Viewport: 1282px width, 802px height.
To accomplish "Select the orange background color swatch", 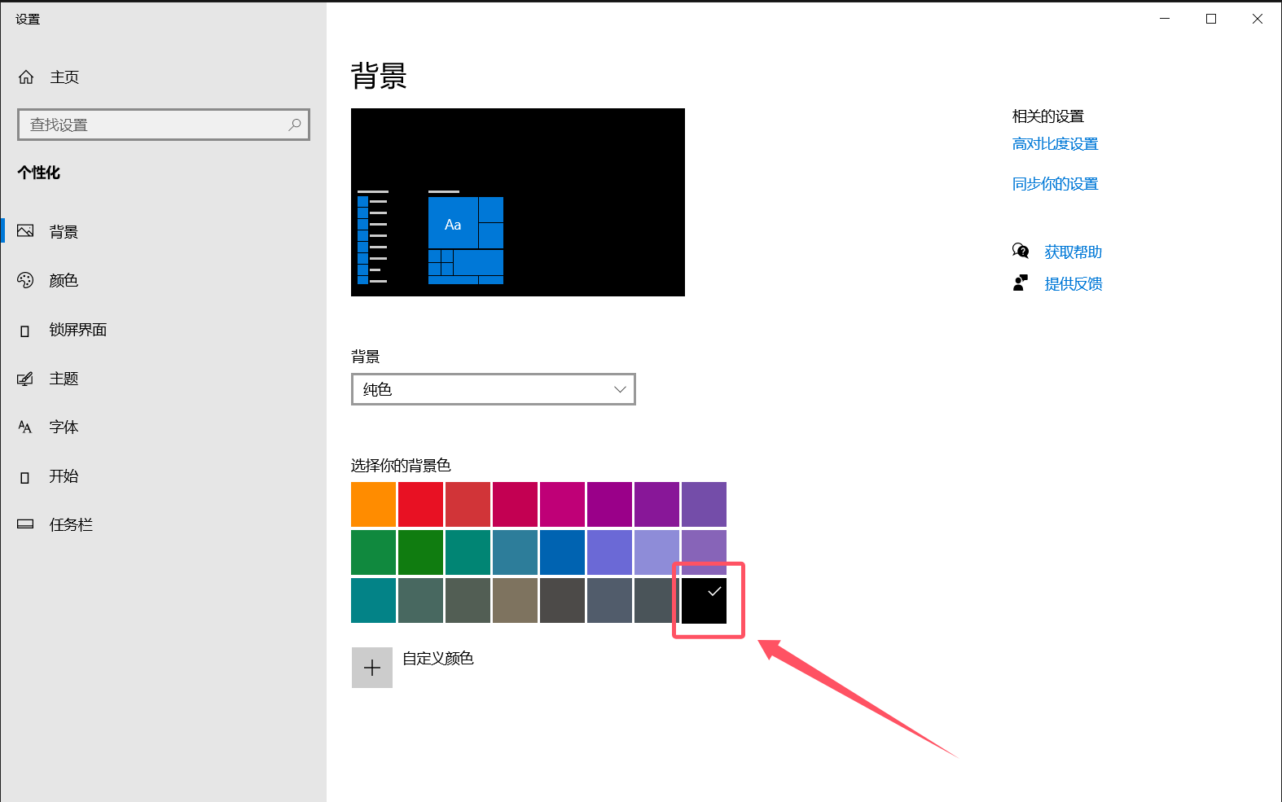I will (373, 504).
